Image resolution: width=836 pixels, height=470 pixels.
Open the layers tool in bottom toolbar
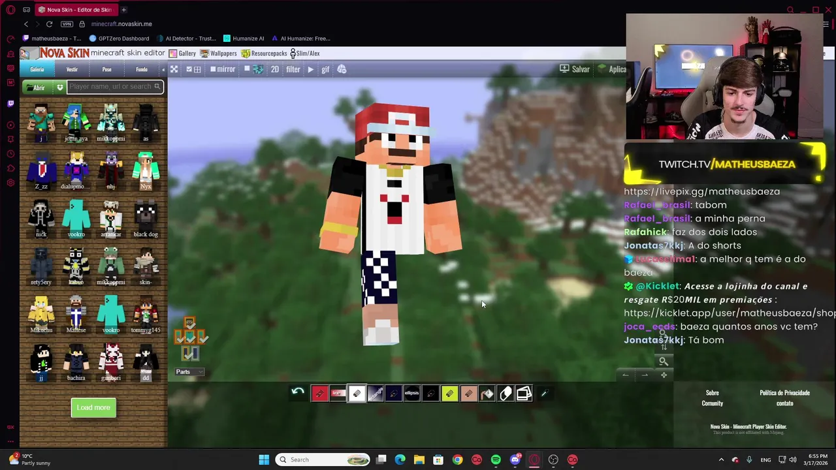(x=524, y=394)
